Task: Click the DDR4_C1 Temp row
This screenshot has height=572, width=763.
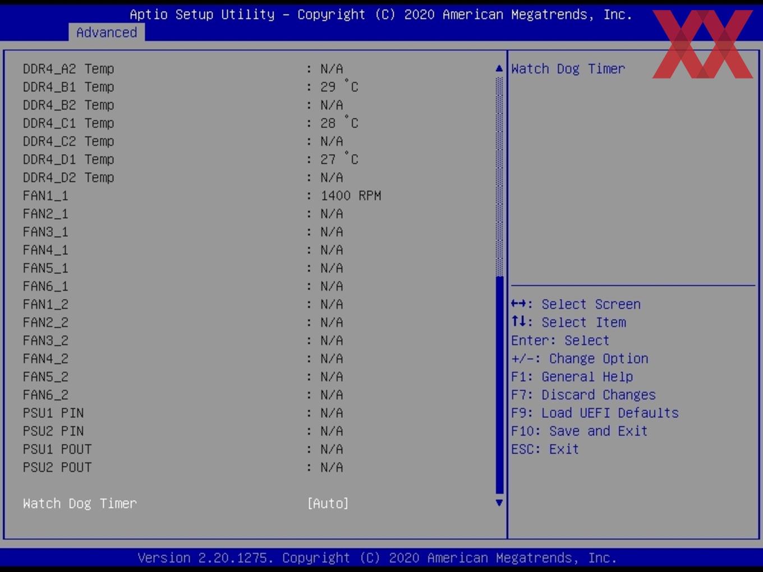Action: 191,123
